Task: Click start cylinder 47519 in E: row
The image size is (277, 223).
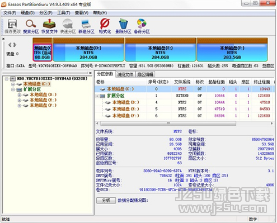Action: (219, 109)
